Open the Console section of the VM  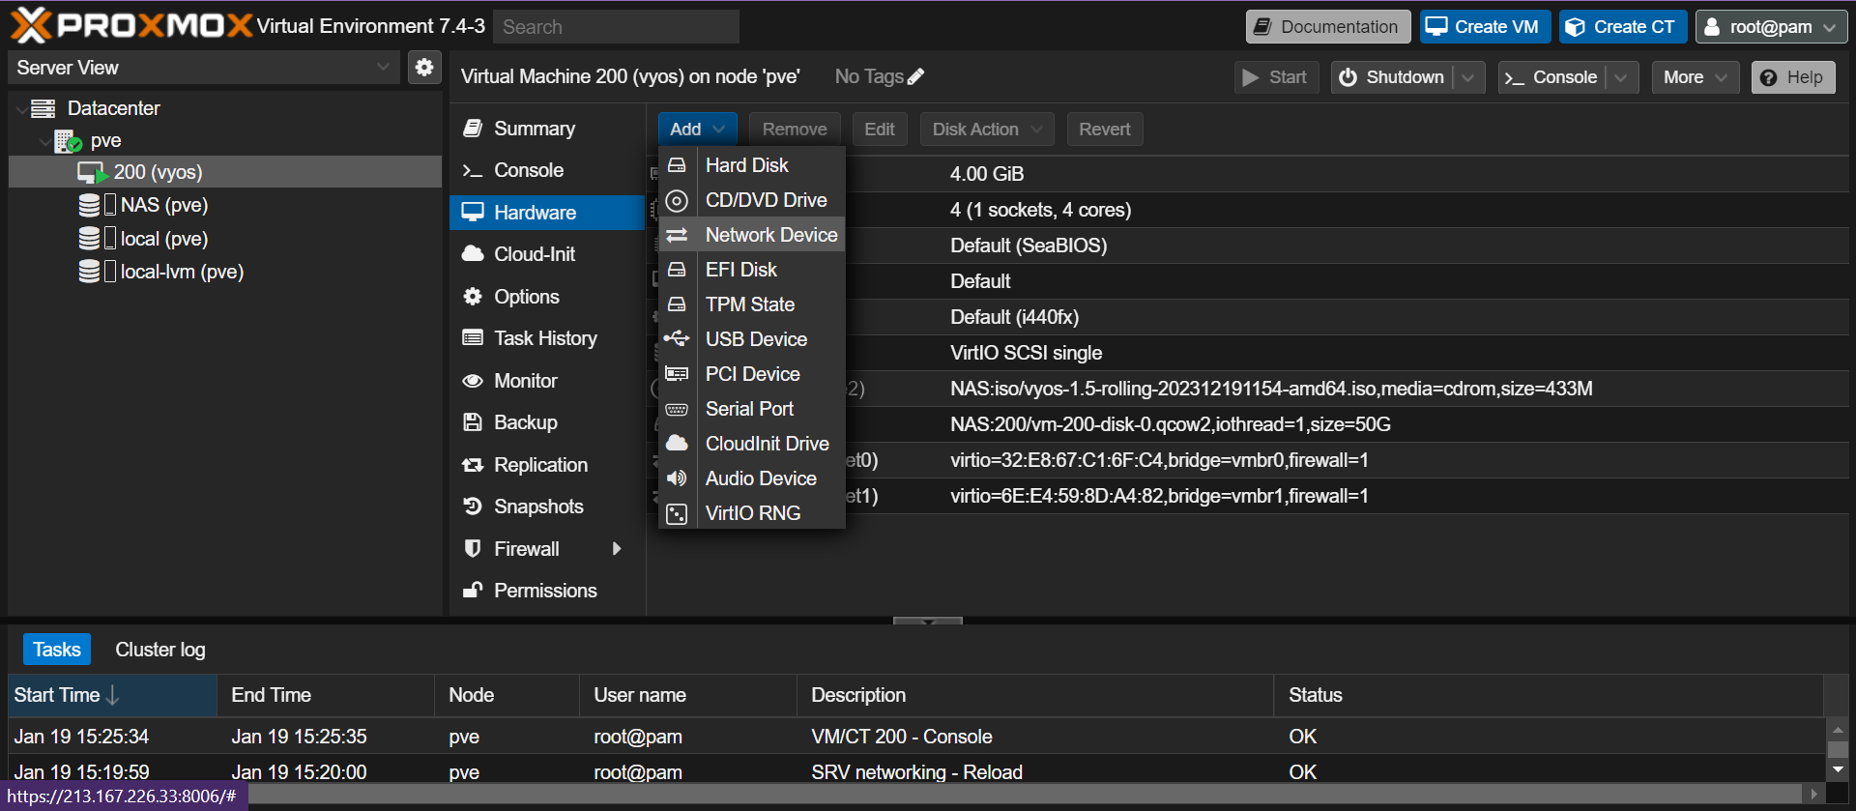coord(546,170)
